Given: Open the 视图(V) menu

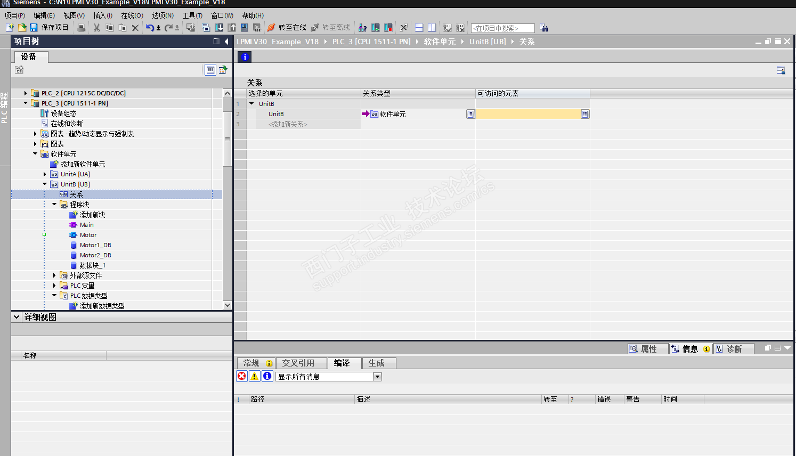Looking at the screenshot, I should [x=74, y=15].
